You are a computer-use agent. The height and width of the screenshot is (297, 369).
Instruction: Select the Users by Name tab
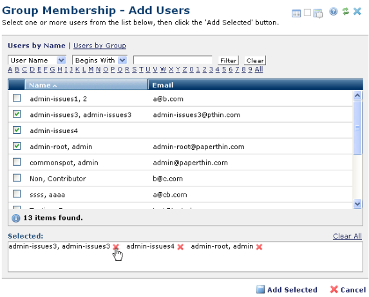pos(37,46)
